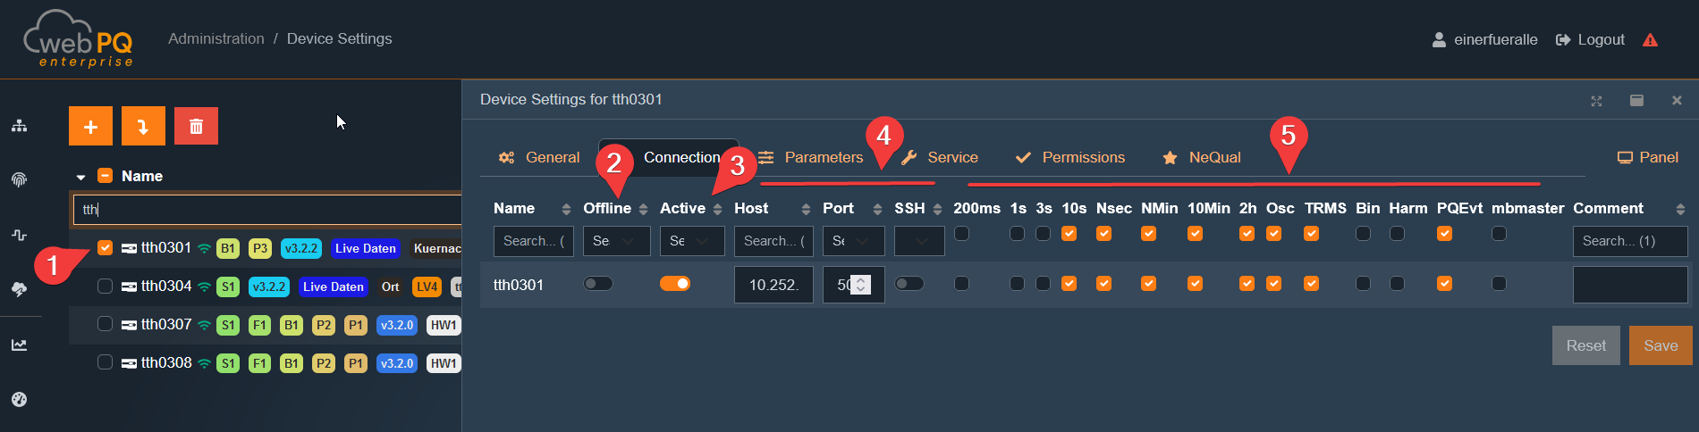Disable the Active switch for tth0301

point(675,284)
